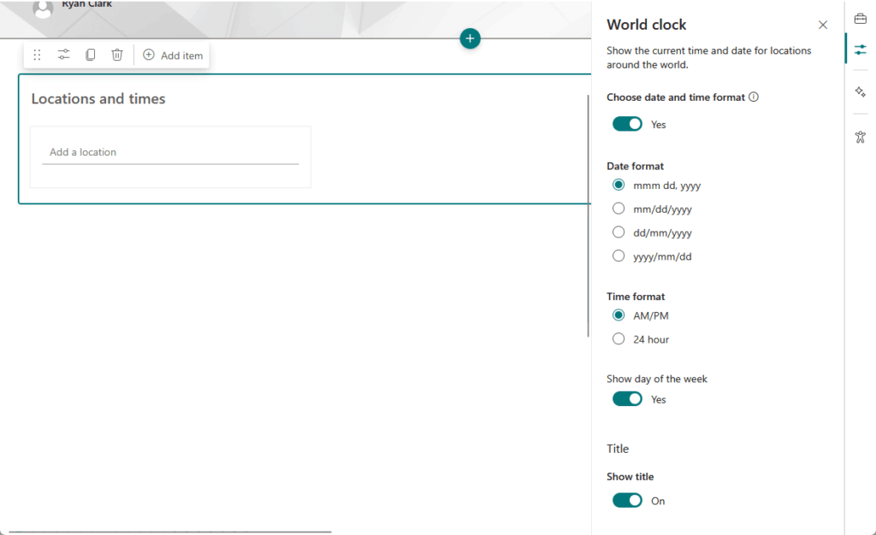Select the dd/mm/yyyy date format
876x535 pixels.
pos(619,232)
